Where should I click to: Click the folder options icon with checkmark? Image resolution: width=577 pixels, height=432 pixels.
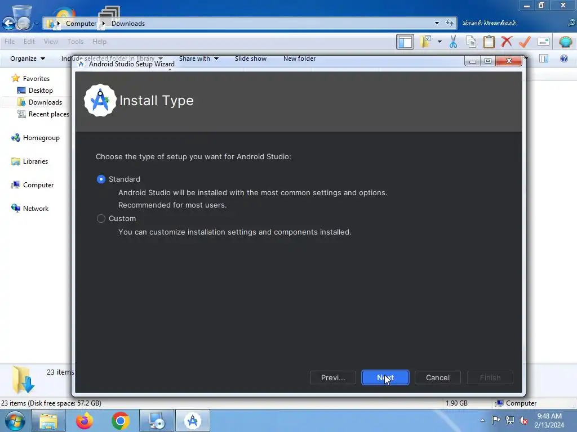[426, 42]
